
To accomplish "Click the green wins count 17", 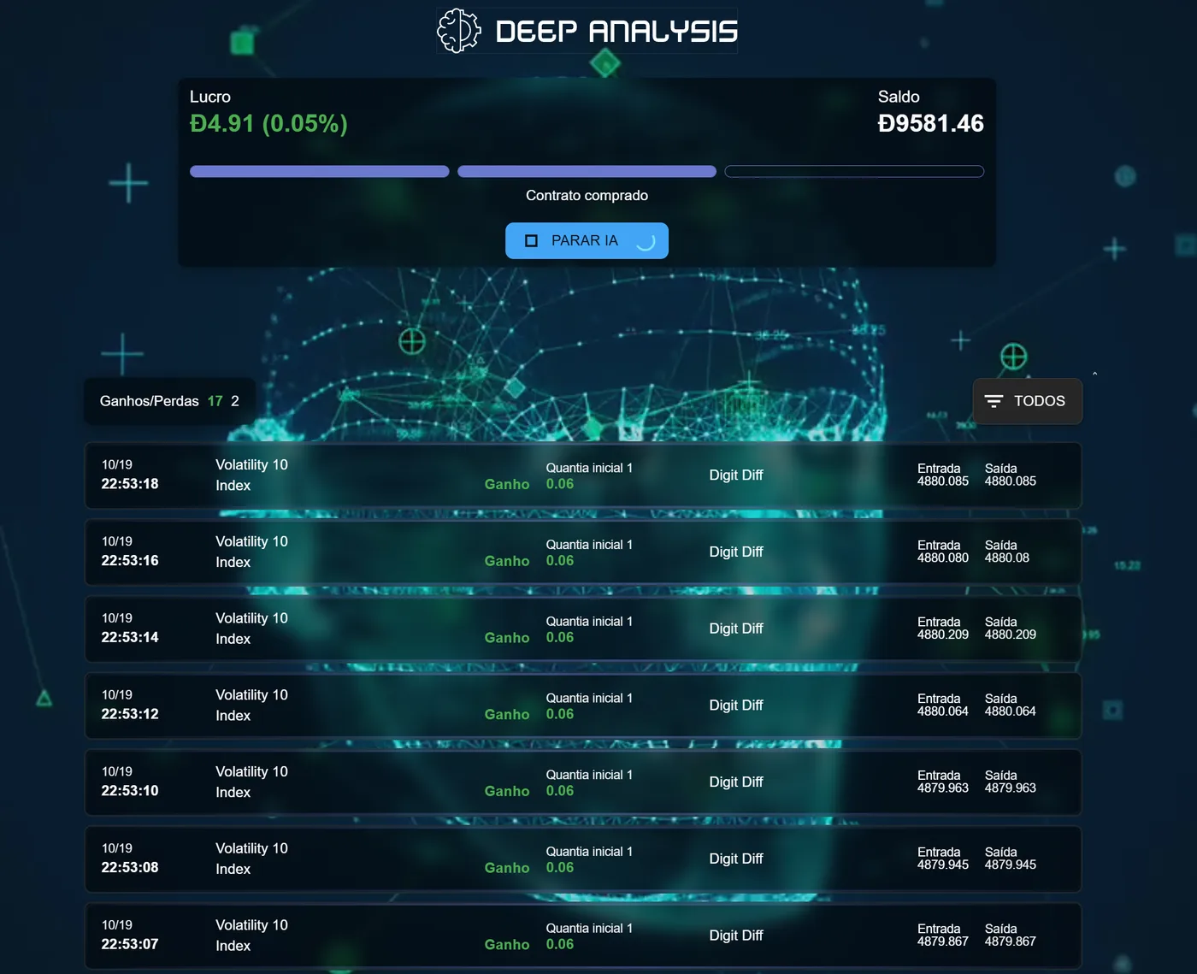I will [x=215, y=401].
